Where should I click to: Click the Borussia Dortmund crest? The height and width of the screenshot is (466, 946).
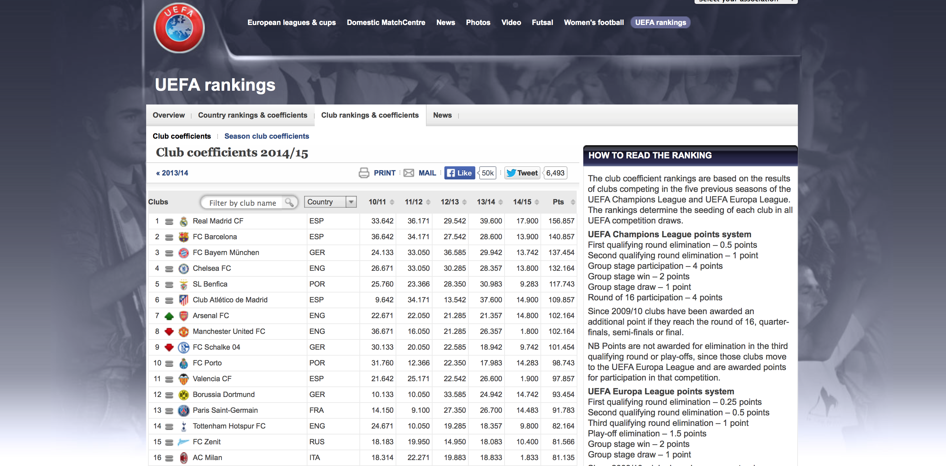pos(184,394)
